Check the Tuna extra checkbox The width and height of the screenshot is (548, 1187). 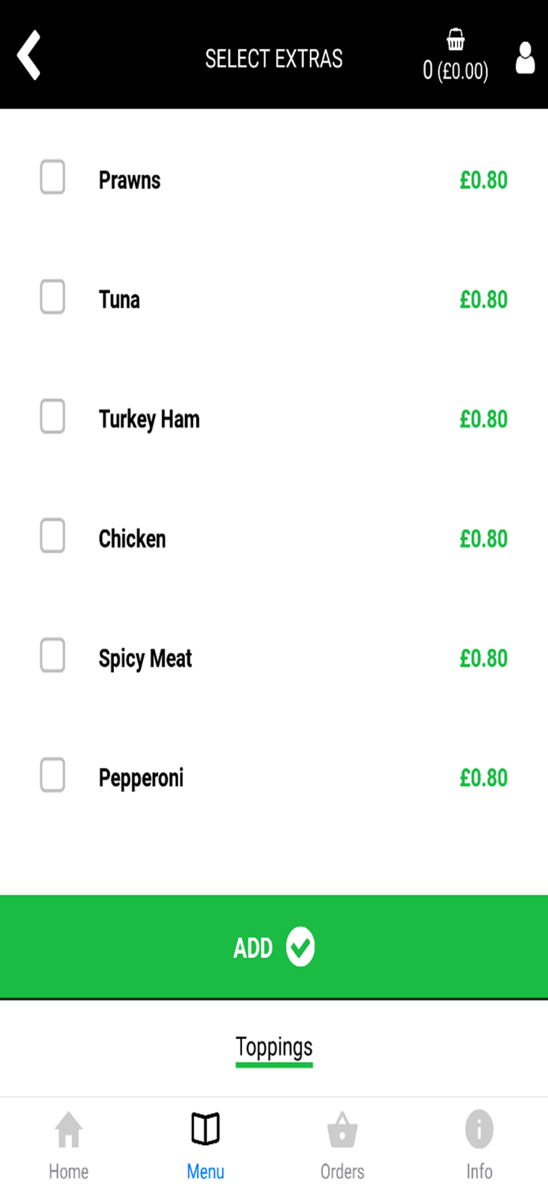tap(52, 298)
